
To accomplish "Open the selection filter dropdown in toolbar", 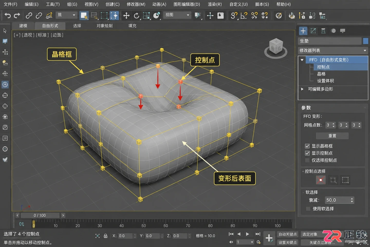I will [x=67, y=15].
